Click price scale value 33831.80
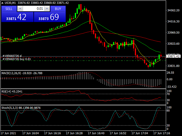Image resolution: width=182 pixels, height=136 pixels. point(173,66)
